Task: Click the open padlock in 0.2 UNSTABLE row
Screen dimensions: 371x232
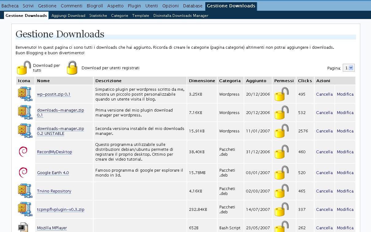Action: click(x=282, y=131)
